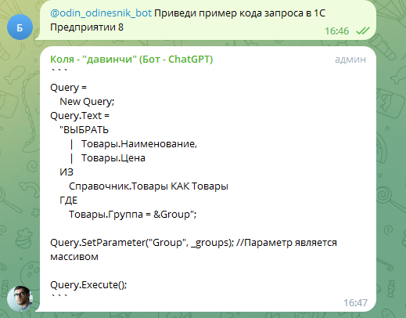Click the line 'Query.Execute();'
Viewport: 406px width, 318px height.
(x=88, y=285)
